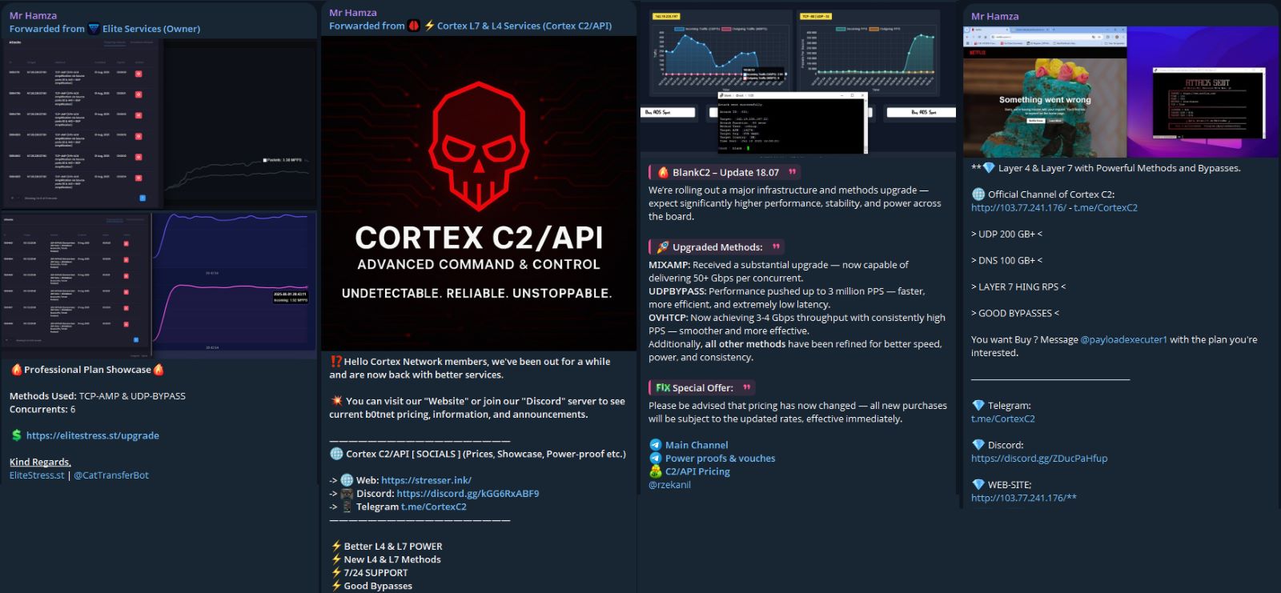1281x593 pixels.
Task: Select the > DNS 100 GB+ < line
Action: point(1007,260)
